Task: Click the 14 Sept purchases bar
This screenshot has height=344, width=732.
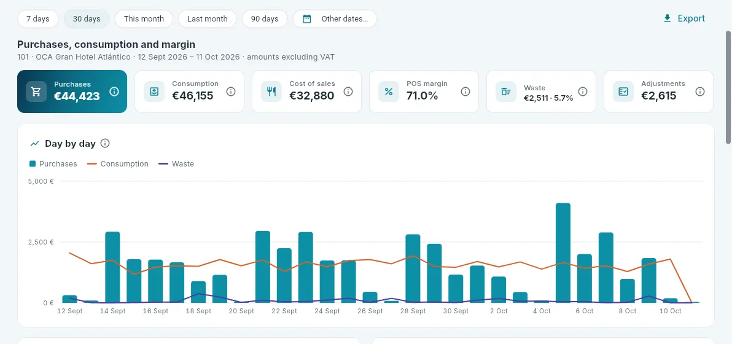Action: (x=112, y=267)
